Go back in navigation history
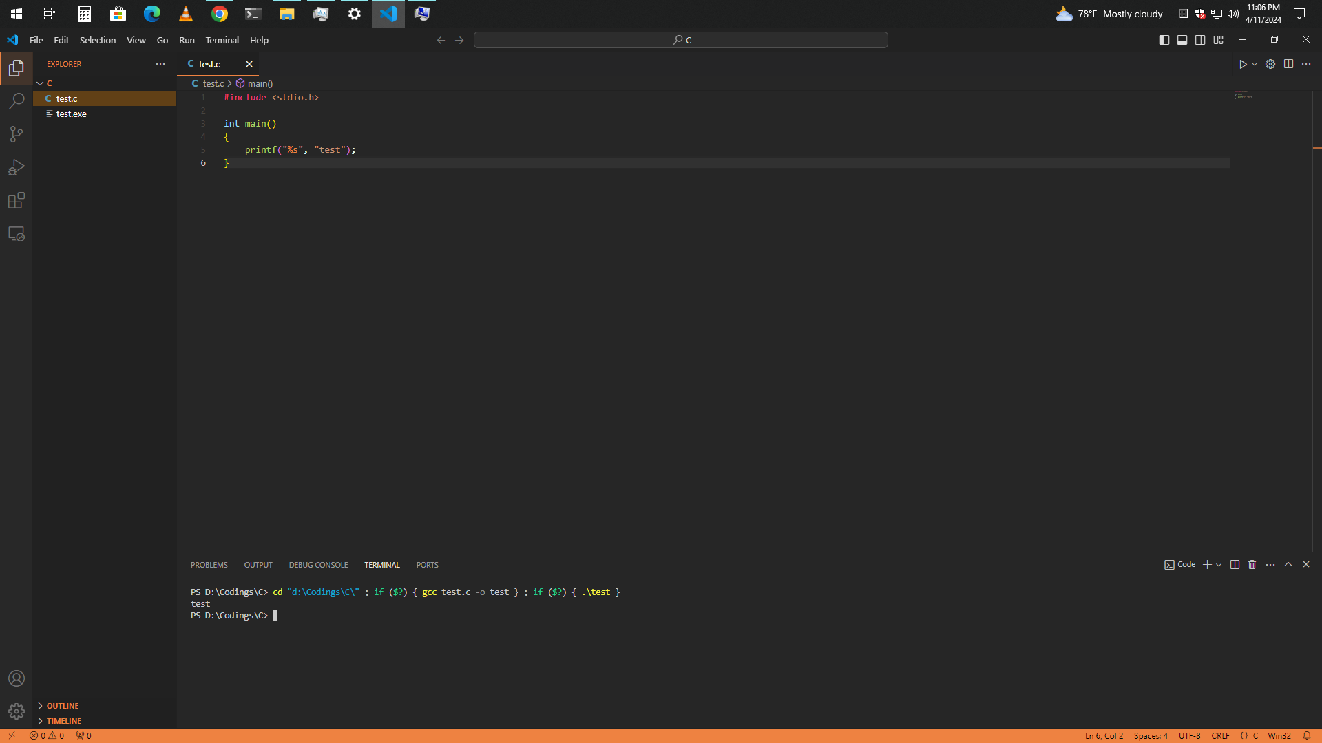This screenshot has height=743, width=1322. (441, 40)
